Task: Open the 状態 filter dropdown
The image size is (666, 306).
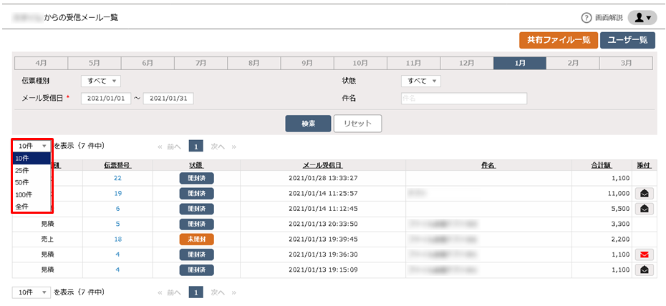Action: [x=420, y=82]
